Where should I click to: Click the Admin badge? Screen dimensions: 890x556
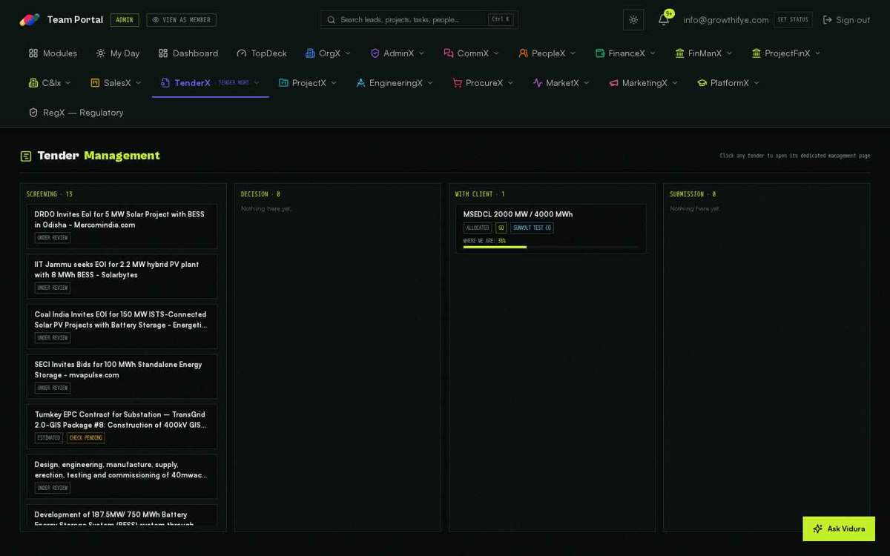pyautogui.click(x=125, y=20)
